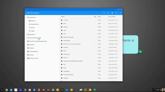Image resolution: width=165 pixels, height=92 pixels.
Task: Open Gmail from the shelf
Action: (x=30, y=90)
